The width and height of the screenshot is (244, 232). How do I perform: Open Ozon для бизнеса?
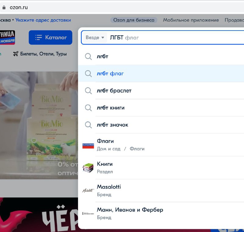pos(134,20)
